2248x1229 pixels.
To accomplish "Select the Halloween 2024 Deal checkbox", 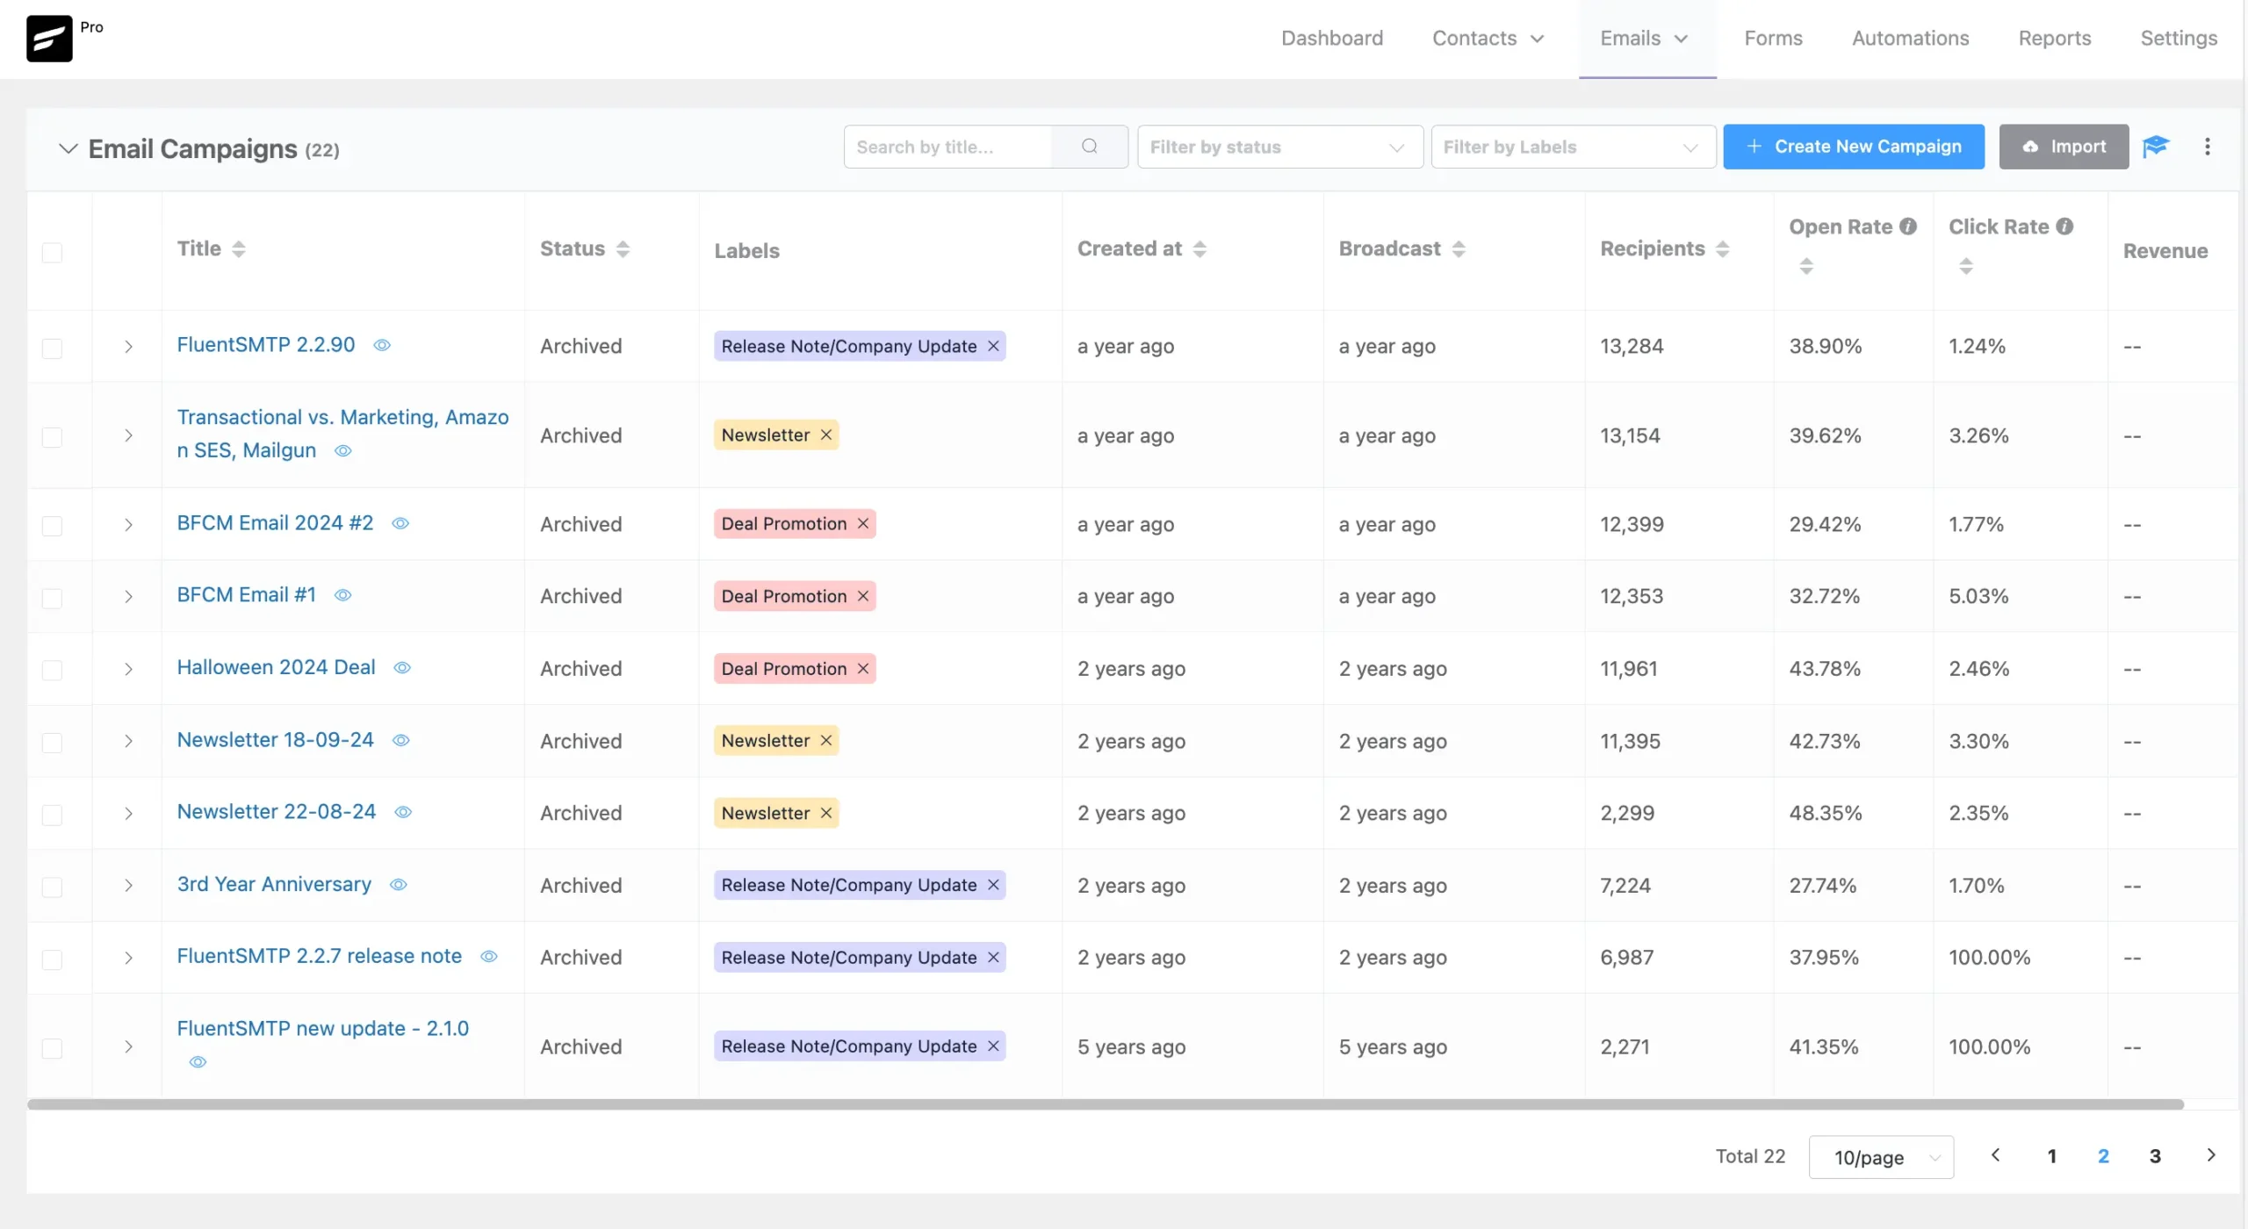I will click(x=53, y=671).
